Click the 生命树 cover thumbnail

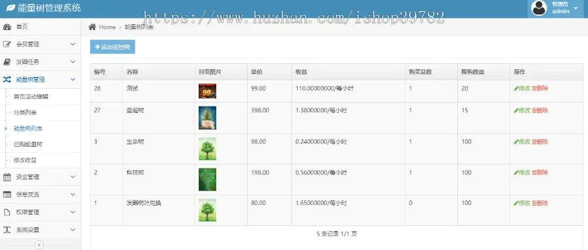tap(207, 149)
